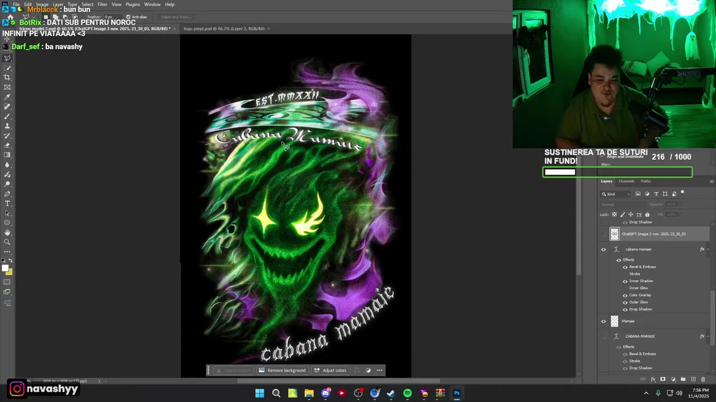Click the create new group folder icon
The width and height of the screenshot is (716, 402).
click(683, 379)
